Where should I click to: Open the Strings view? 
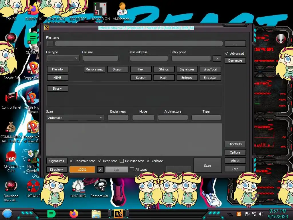click(x=164, y=69)
